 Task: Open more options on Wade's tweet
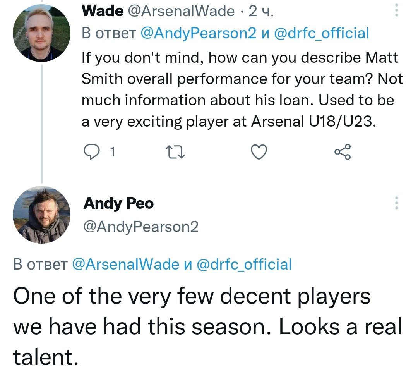coord(396,10)
